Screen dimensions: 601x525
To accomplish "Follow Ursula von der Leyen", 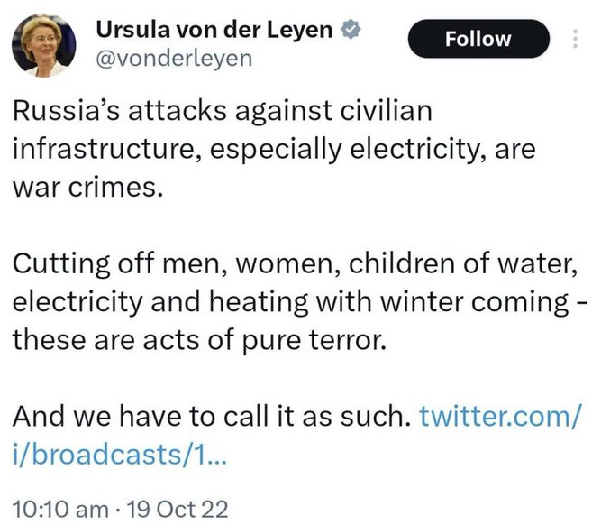I will pyautogui.click(x=478, y=39).
